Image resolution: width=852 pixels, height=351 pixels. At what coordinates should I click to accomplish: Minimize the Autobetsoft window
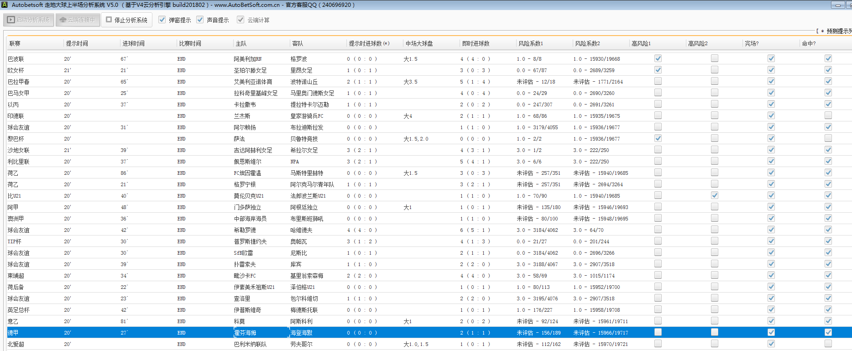tap(837, 5)
